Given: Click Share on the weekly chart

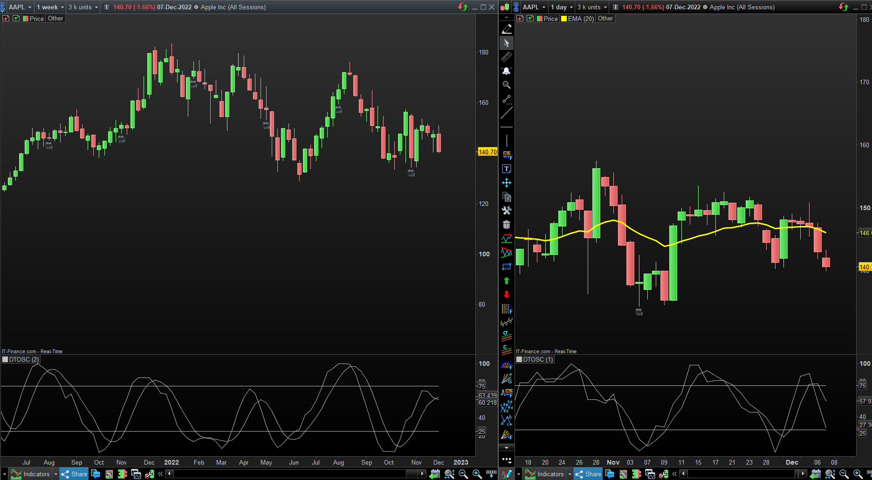Looking at the screenshot, I should point(74,474).
